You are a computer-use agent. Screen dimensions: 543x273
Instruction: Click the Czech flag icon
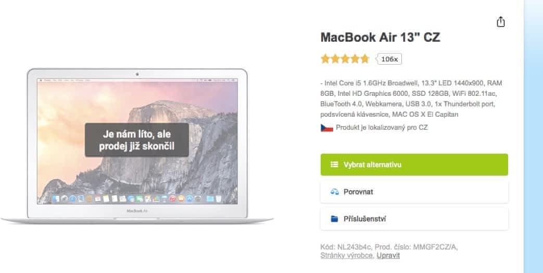(326, 128)
